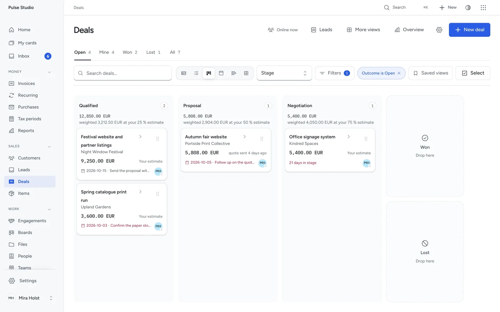
Task: Switch to the timeline bars view icon
Action: [x=234, y=73]
